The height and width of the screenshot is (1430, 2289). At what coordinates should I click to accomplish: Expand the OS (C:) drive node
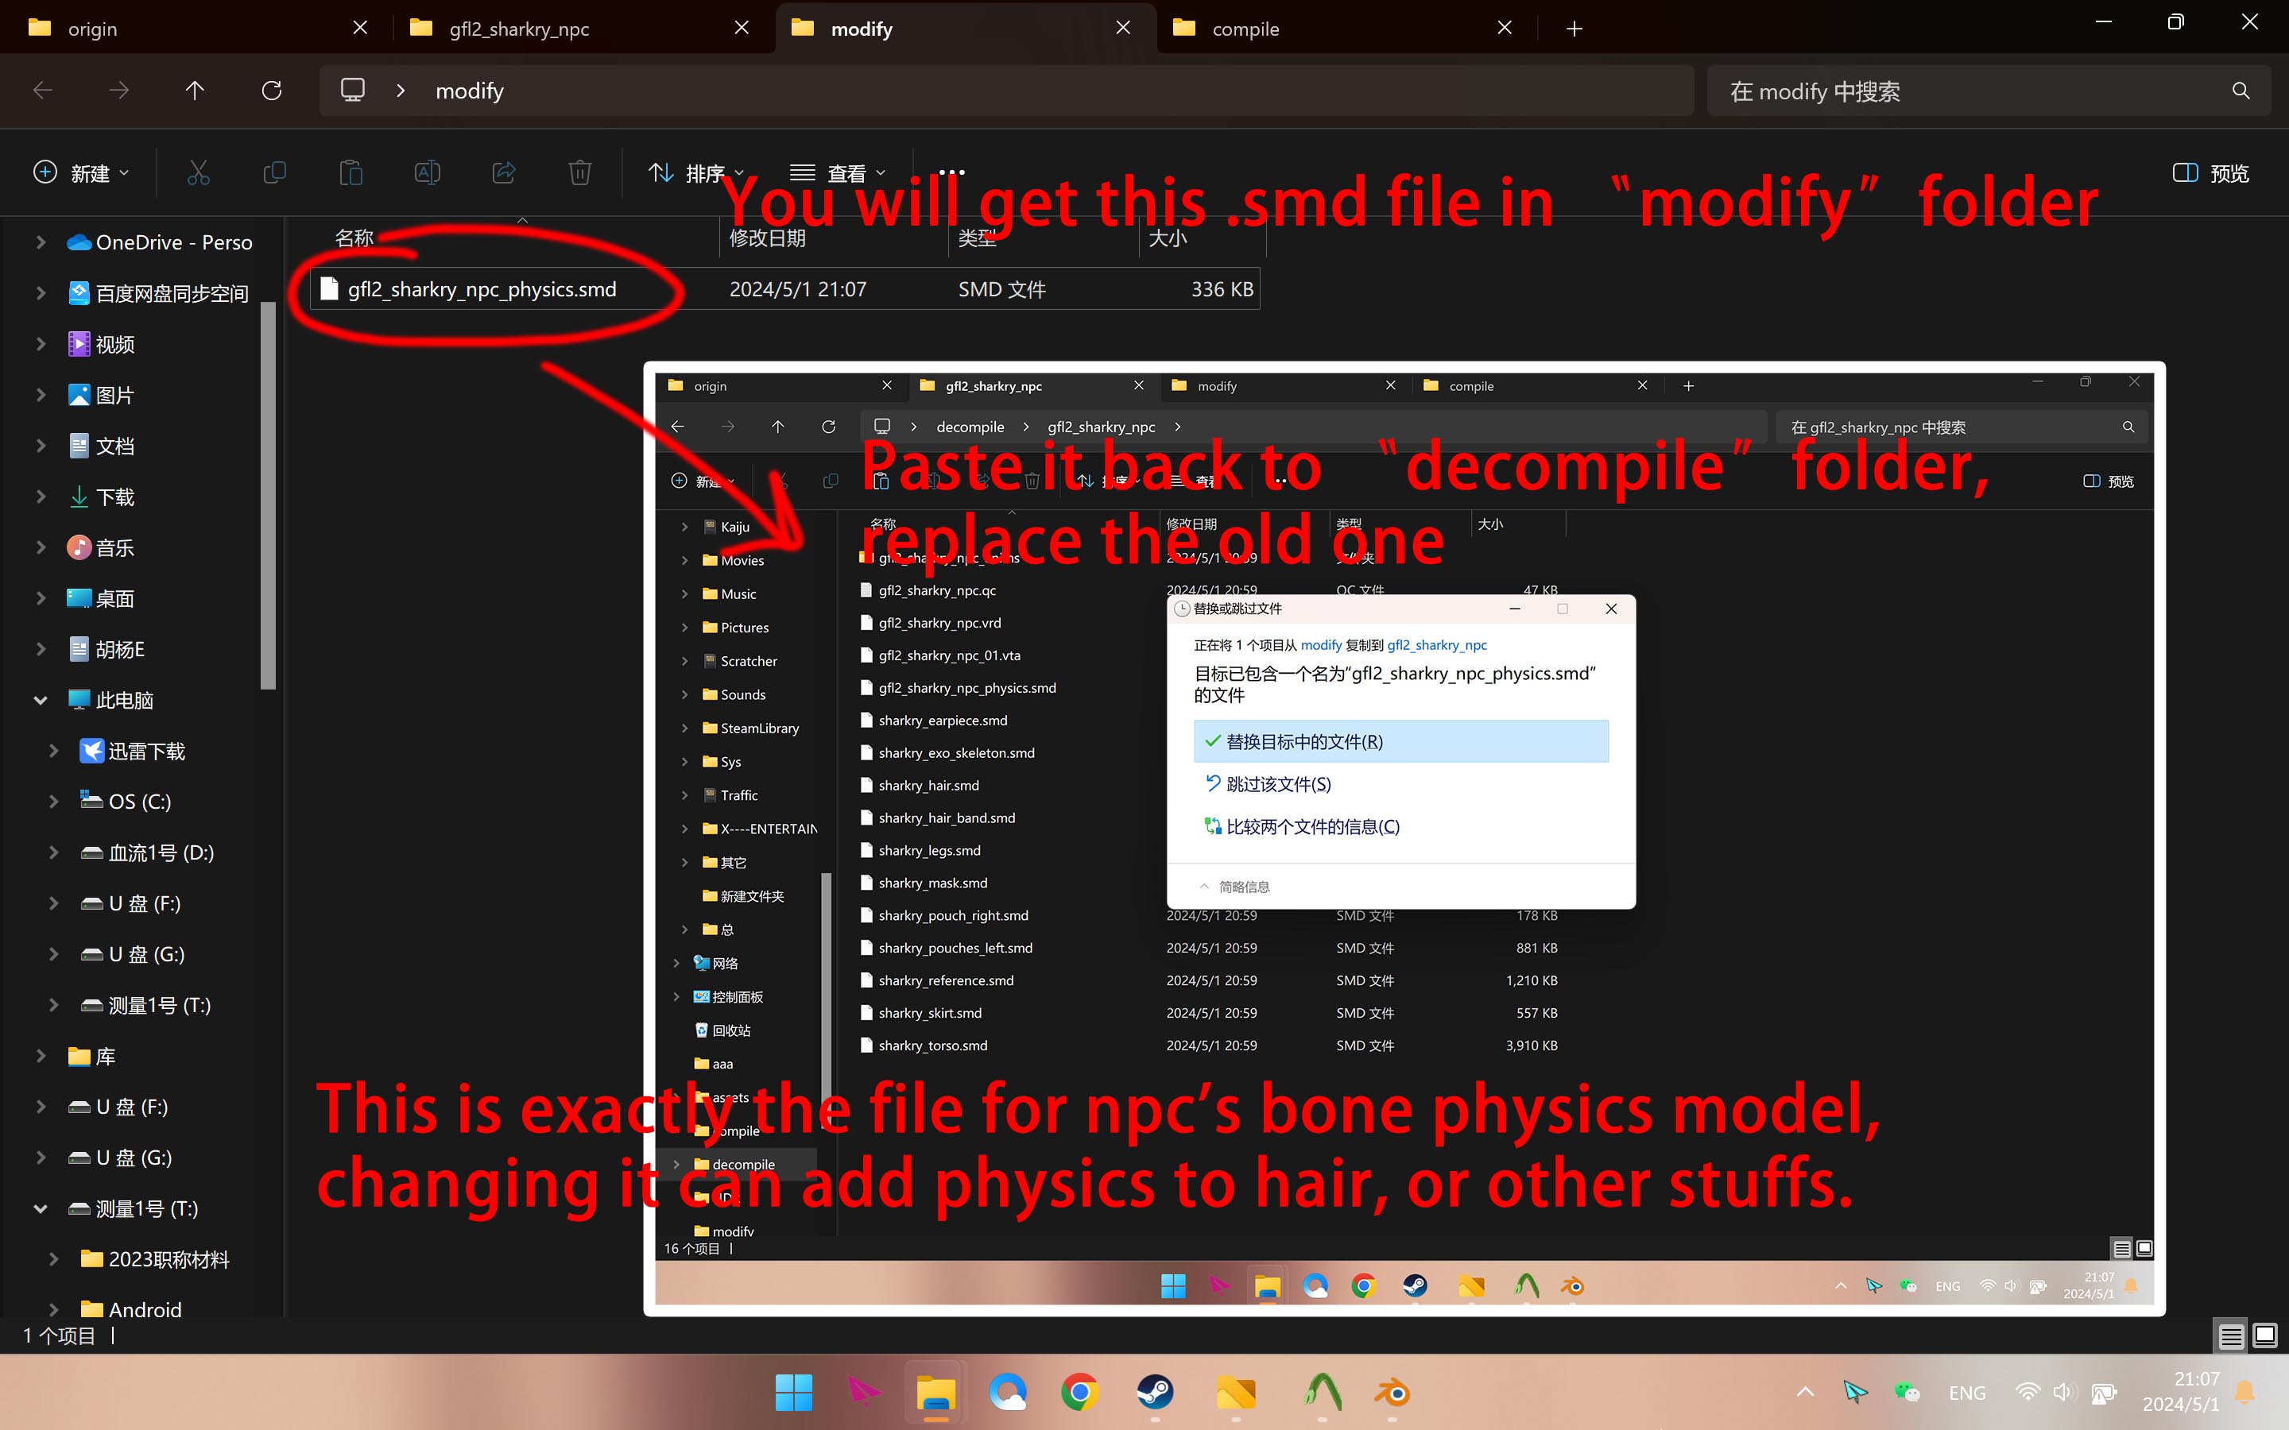[x=54, y=801]
